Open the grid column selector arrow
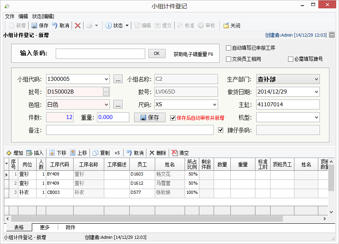Image resolution: width=339 pixels, height=244 pixels. click(6, 164)
